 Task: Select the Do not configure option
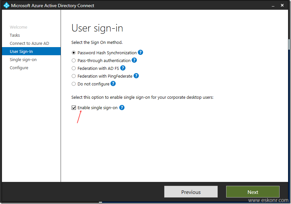coord(74,84)
